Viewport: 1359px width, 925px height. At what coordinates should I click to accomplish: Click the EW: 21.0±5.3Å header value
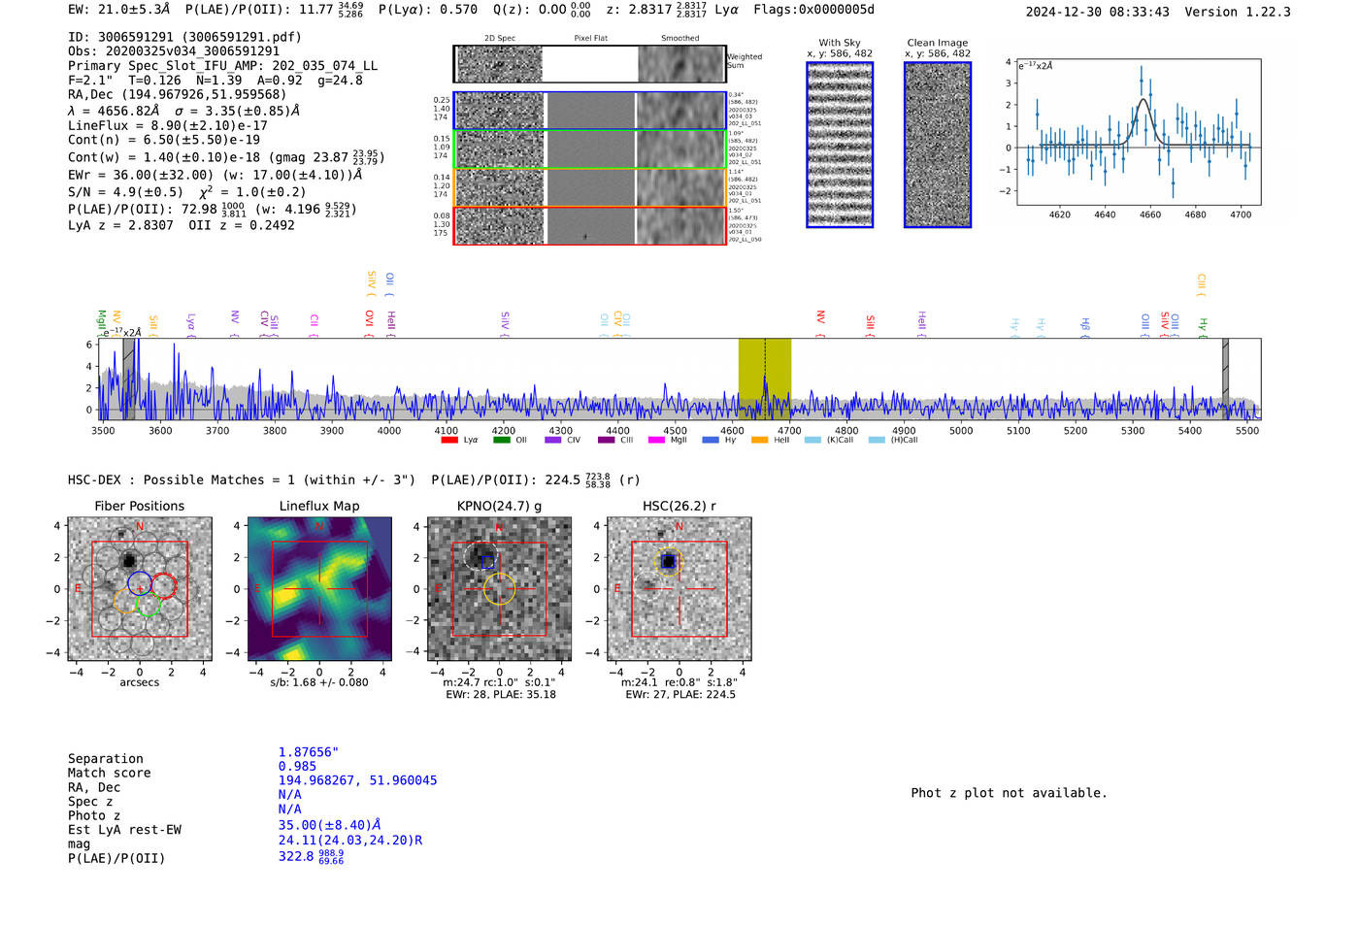pyautogui.click(x=119, y=10)
